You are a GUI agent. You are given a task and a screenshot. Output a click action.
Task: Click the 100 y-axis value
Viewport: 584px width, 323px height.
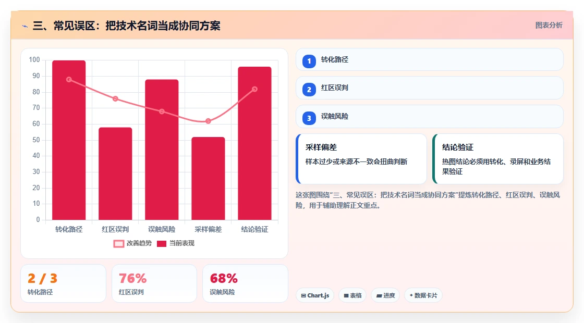tap(34, 60)
